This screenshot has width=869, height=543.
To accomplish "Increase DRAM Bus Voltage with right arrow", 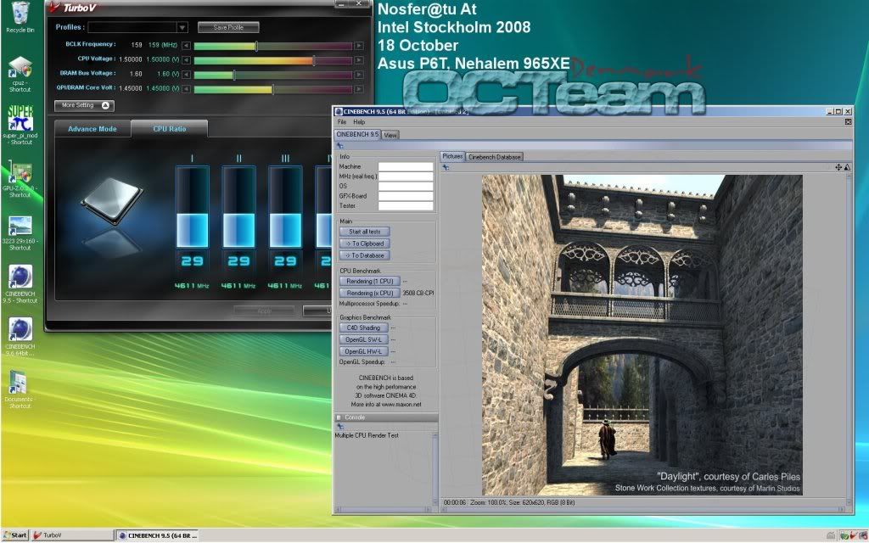I will click(x=359, y=75).
